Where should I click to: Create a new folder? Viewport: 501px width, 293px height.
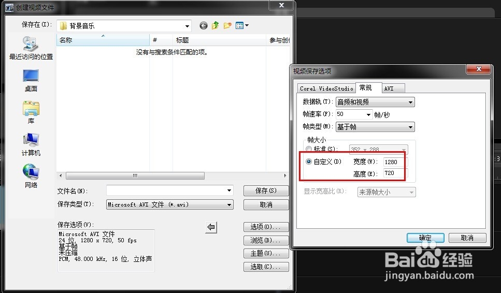click(227, 25)
